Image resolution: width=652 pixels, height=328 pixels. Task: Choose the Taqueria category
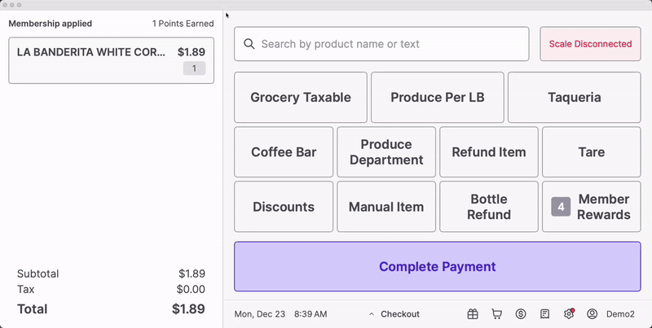click(x=575, y=98)
